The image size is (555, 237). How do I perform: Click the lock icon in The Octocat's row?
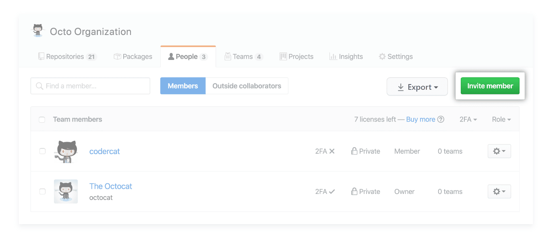(354, 192)
